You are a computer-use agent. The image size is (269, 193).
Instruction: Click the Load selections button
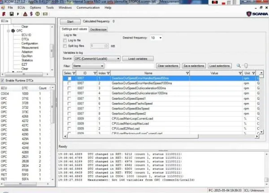coord(219,66)
